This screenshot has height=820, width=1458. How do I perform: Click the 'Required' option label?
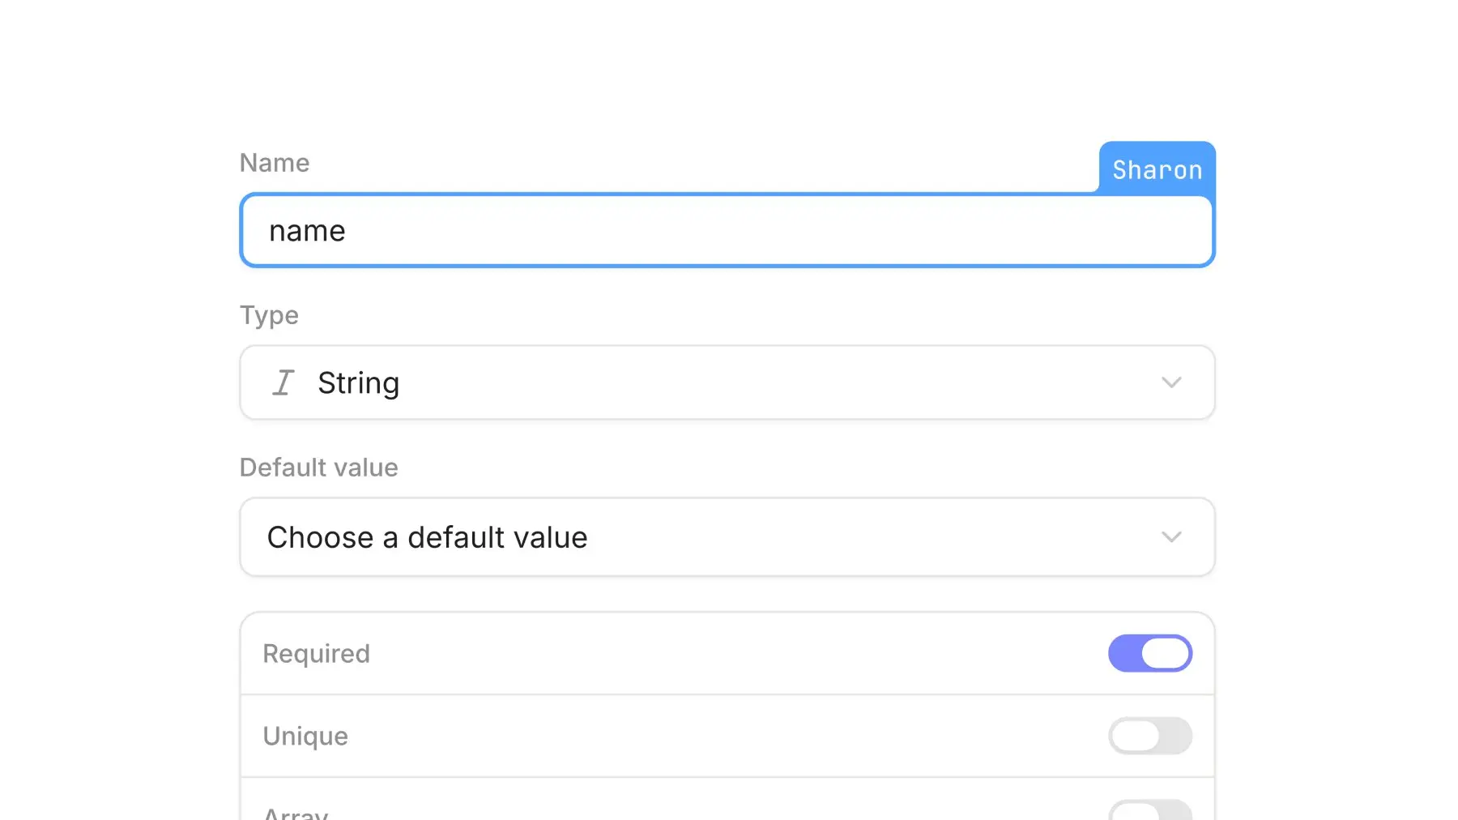coord(316,653)
